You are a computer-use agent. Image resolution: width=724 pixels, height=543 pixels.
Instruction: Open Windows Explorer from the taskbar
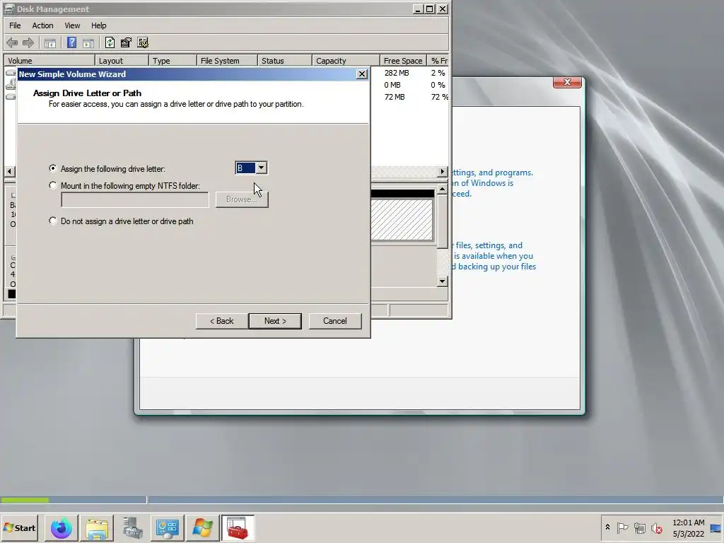96,527
